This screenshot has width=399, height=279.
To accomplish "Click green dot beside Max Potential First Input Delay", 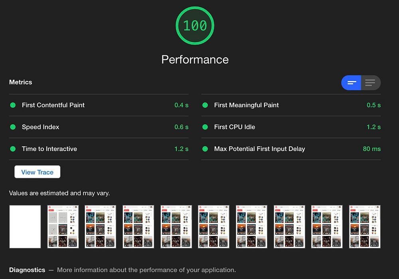I will [x=205, y=149].
